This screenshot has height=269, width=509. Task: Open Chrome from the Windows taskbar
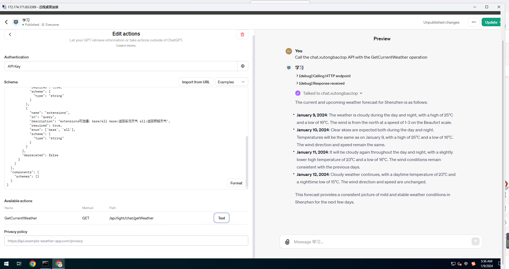[x=33, y=264]
